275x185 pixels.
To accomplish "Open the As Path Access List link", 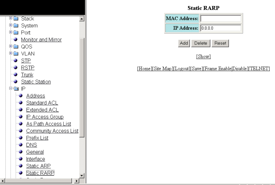I will [49, 124].
